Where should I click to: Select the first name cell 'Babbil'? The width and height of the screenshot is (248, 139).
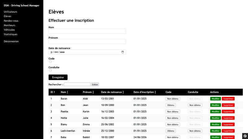click(x=86, y=137)
